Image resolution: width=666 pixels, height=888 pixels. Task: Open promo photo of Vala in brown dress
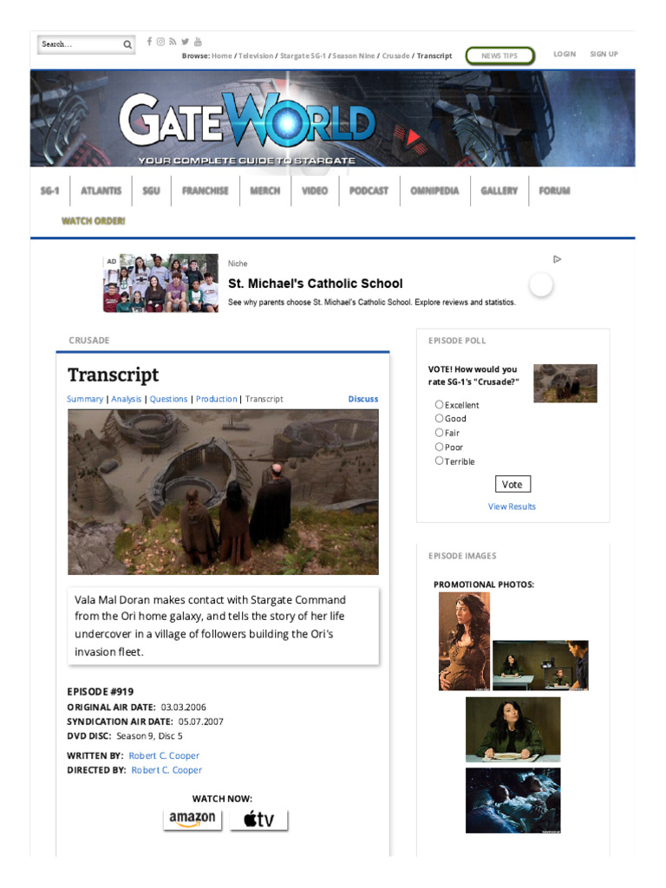[x=465, y=641]
